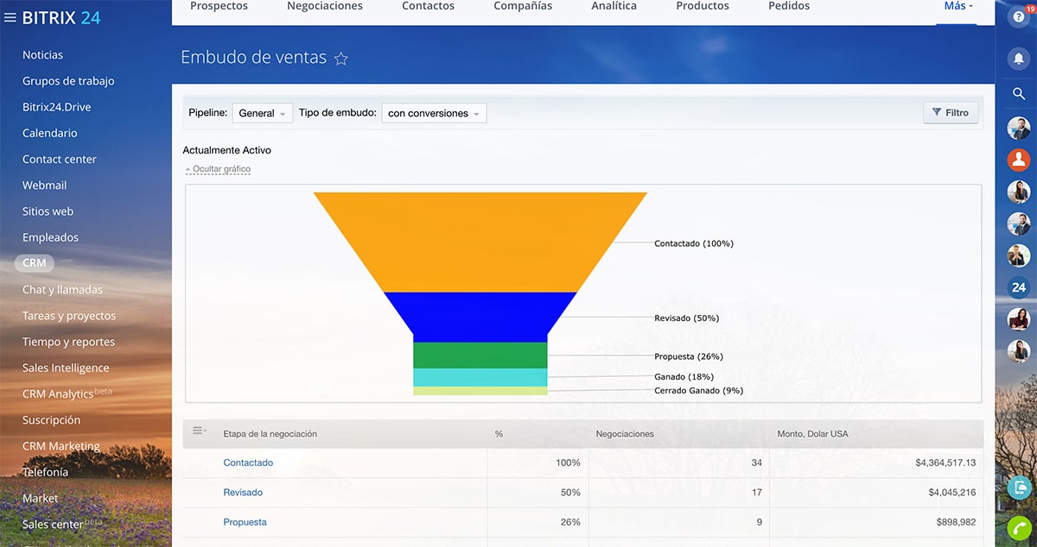The width and height of the screenshot is (1037, 547).
Task: Click the orange Contactado funnel segment
Action: coord(480,242)
